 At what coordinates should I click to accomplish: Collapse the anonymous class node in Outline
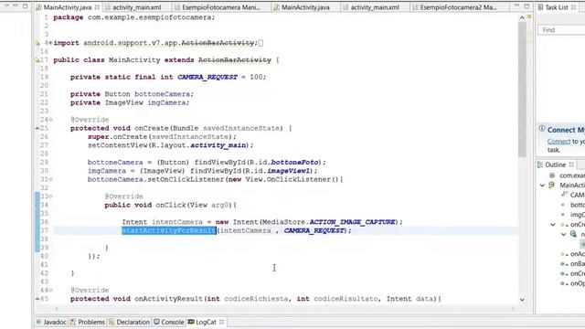[x=563, y=234]
